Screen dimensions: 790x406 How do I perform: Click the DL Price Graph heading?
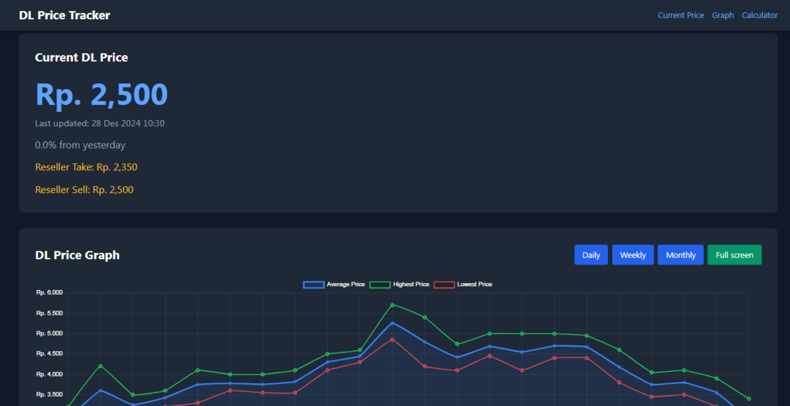[77, 255]
